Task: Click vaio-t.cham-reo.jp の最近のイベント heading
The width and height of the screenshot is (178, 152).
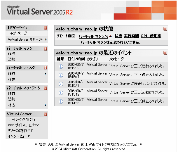Action: [x=94, y=53]
